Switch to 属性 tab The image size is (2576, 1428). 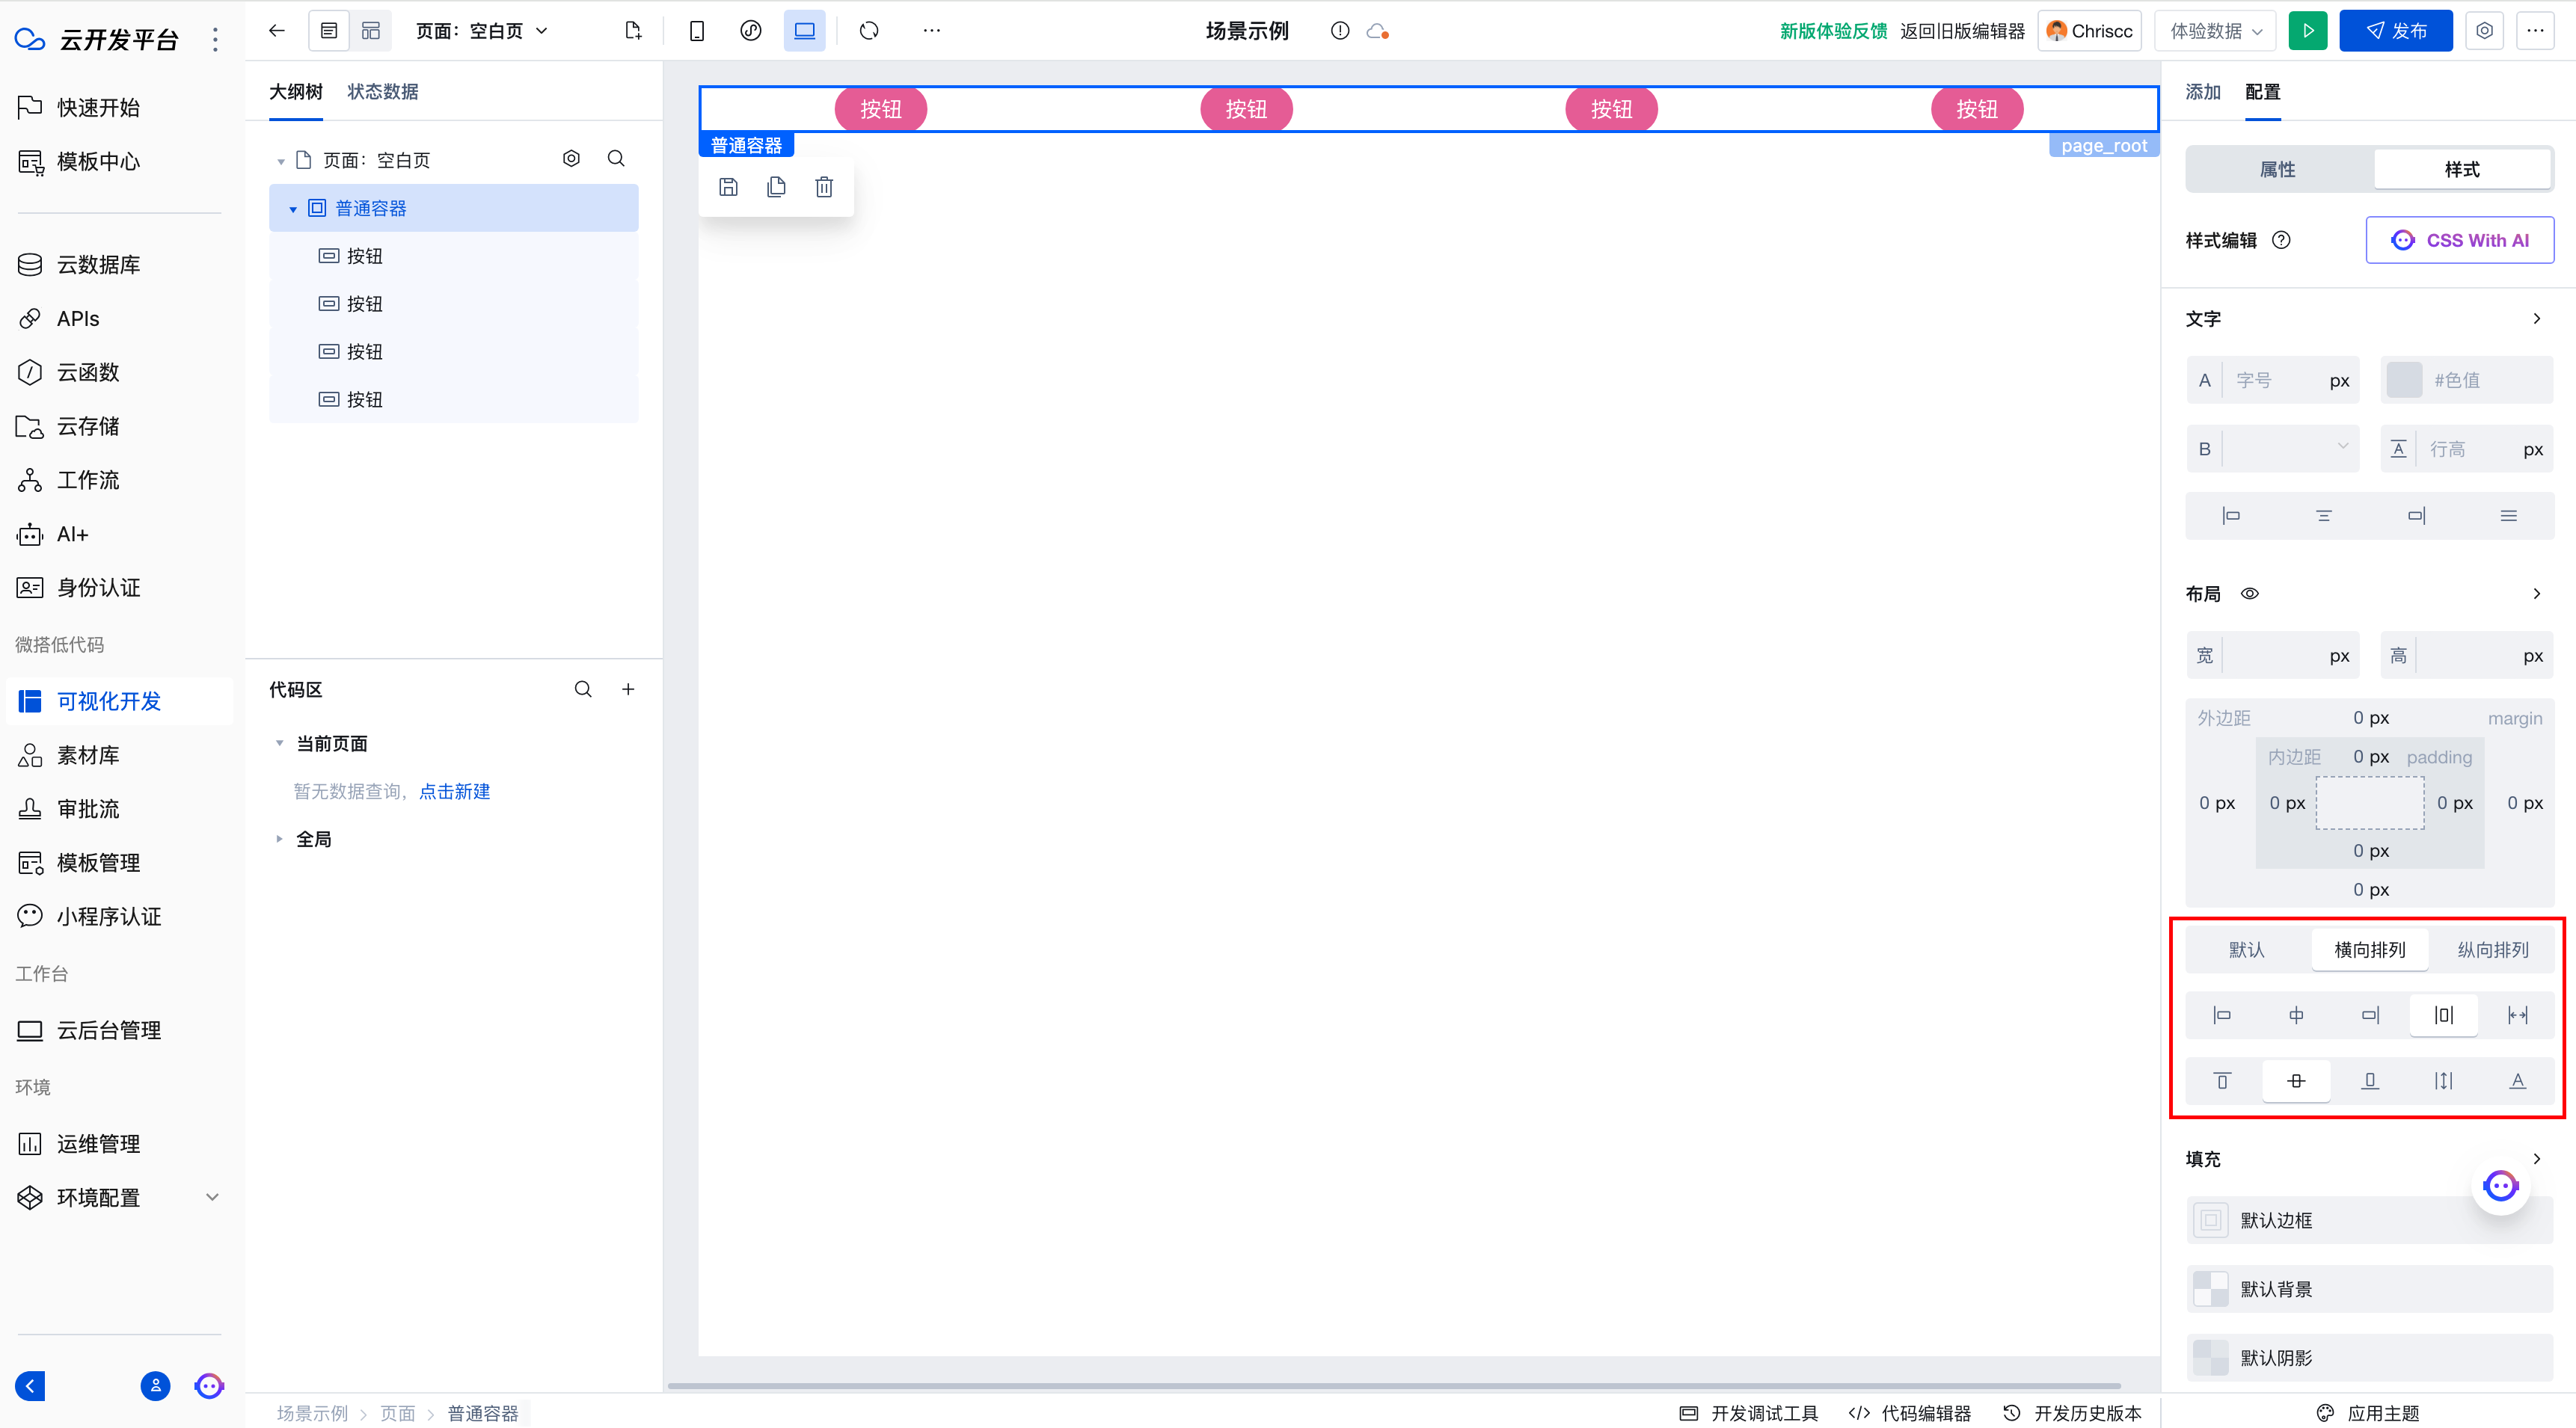coord(2278,170)
